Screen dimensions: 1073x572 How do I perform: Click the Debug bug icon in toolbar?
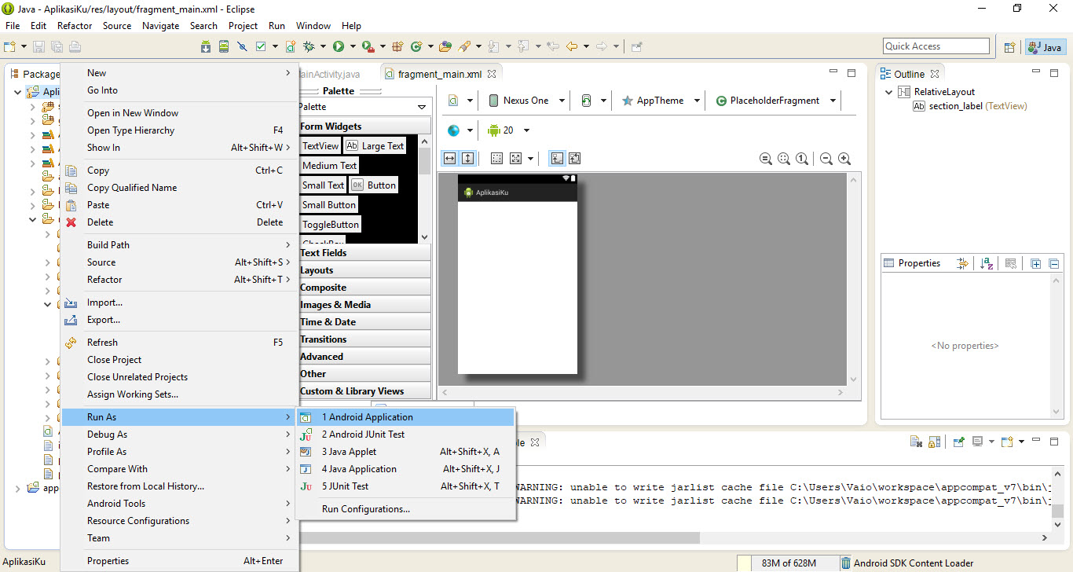(309, 47)
